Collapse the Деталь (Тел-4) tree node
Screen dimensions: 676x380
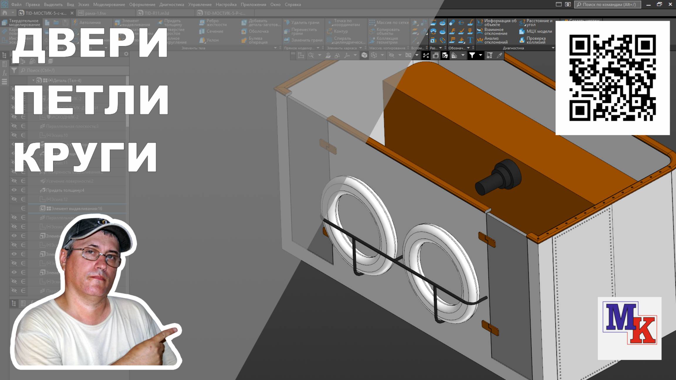click(x=33, y=80)
